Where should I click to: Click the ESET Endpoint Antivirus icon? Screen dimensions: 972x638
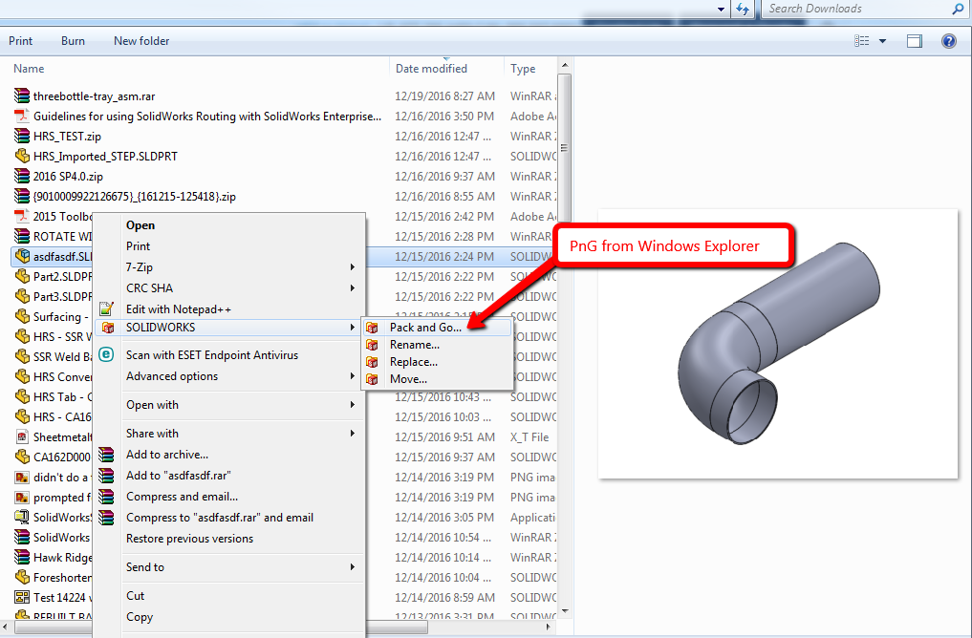pyautogui.click(x=107, y=354)
